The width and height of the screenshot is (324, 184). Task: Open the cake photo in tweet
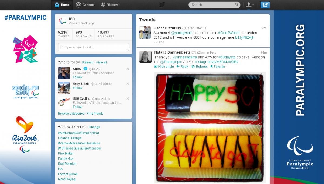pyautogui.click(x=210, y=128)
